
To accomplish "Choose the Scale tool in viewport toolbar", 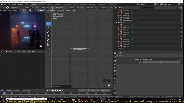I will tap(48, 32).
